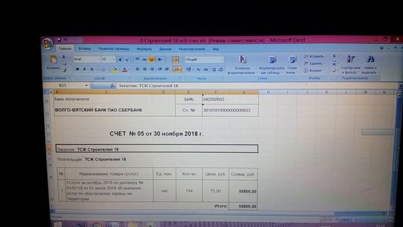Toggle Wrap Text button

(x=175, y=59)
